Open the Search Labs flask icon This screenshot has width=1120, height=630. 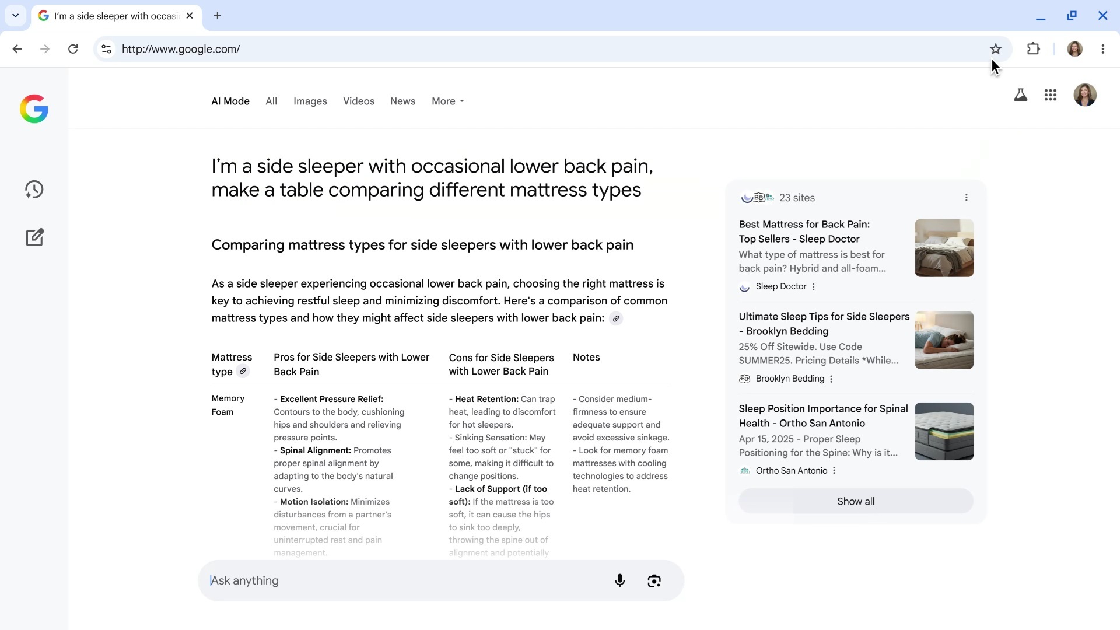tap(1020, 95)
